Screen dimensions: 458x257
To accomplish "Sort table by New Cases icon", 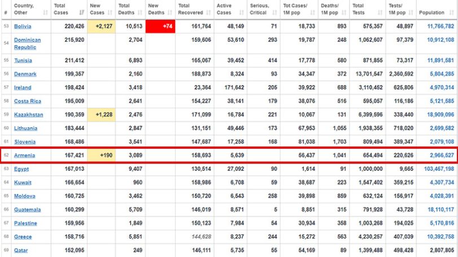I will (x=110, y=12).
